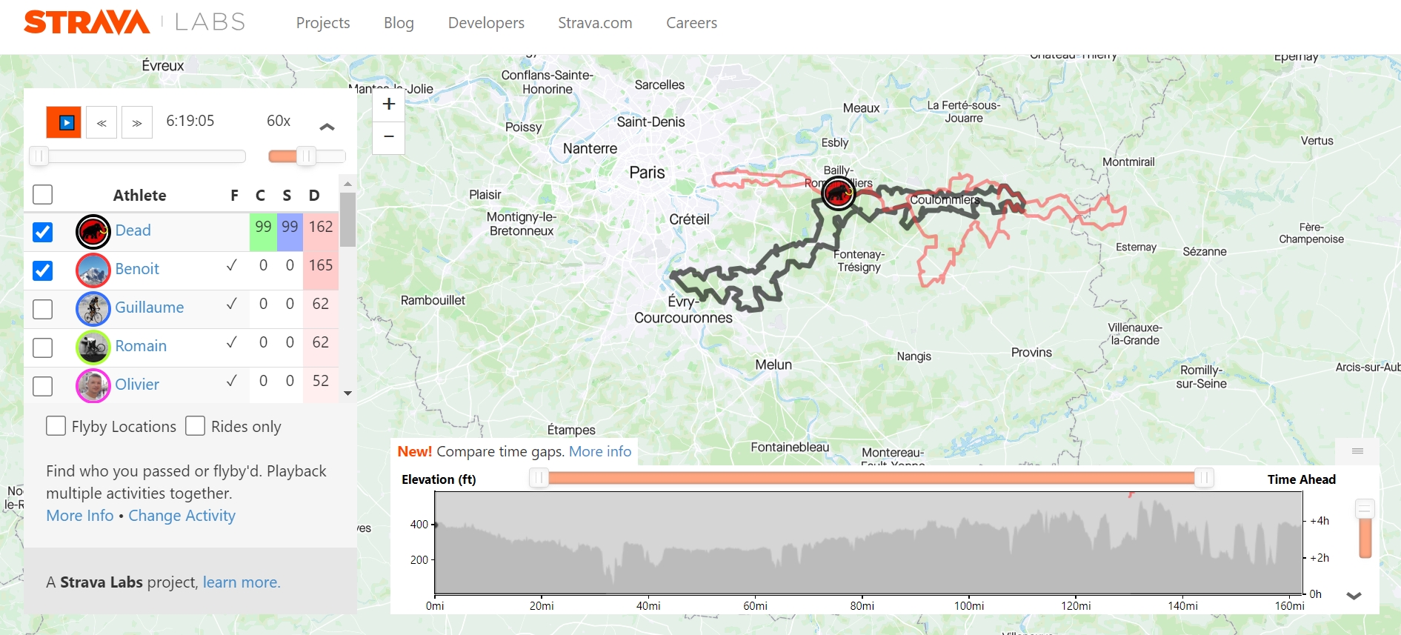Image resolution: width=1401 pixels, height=635 pixels.
Task: Click the mammoth marker on the map
Action: click(x=839, y=193)
